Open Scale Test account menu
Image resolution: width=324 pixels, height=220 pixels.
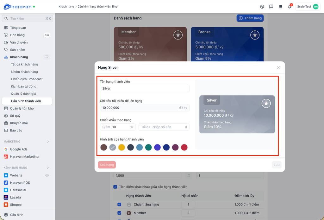click(307, 7)
